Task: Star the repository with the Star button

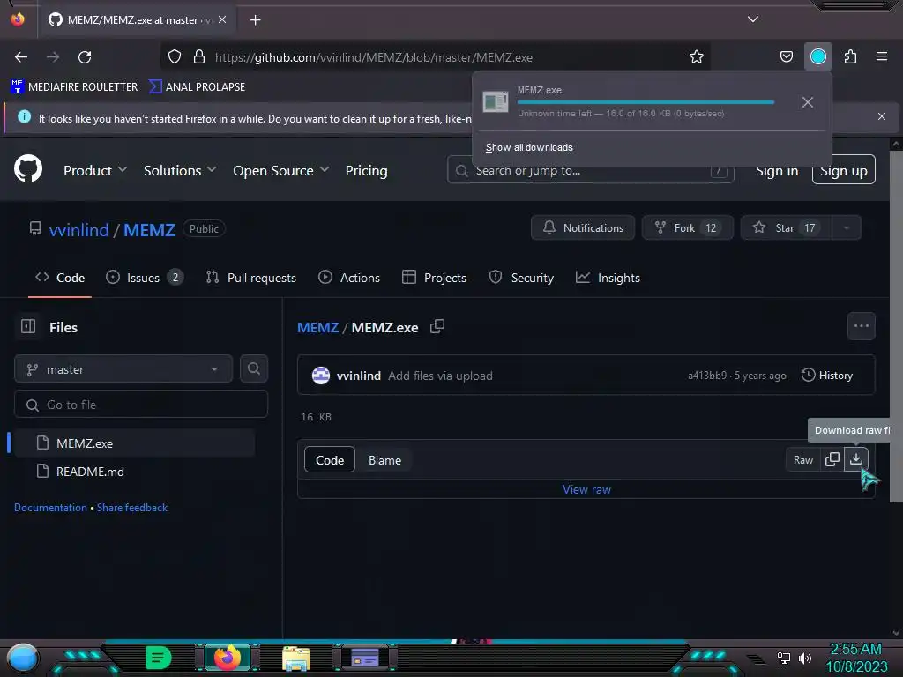Action: (786, 228)
